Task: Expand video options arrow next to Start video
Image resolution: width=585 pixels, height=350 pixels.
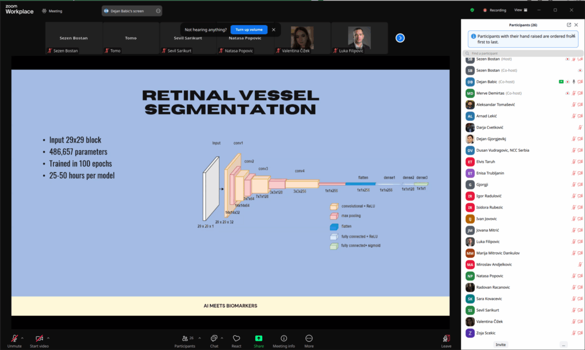Action: 48,338
